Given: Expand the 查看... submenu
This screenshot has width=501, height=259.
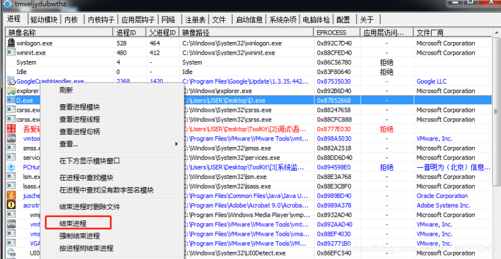Looking at the screenshot, I should (x=114, y=144).
